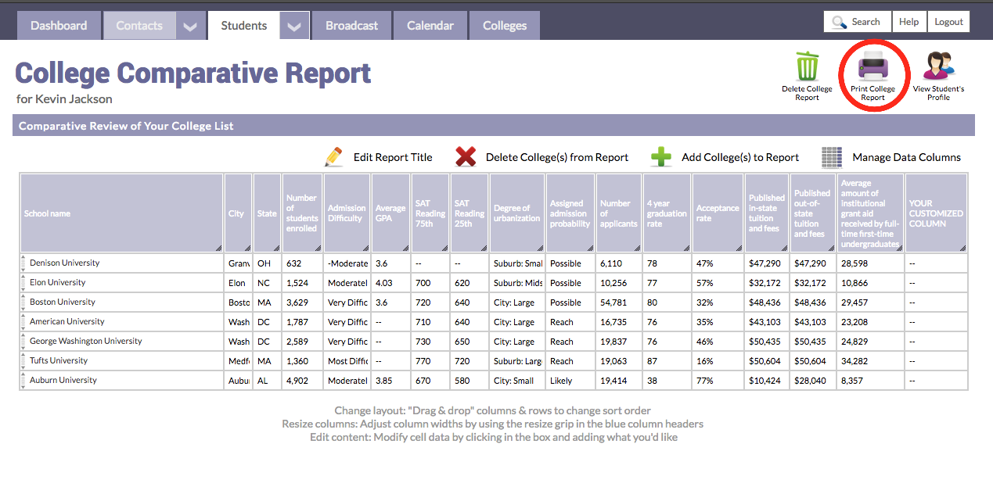Click the Boston University cell

pyautogui.click(x=122, y=302)
